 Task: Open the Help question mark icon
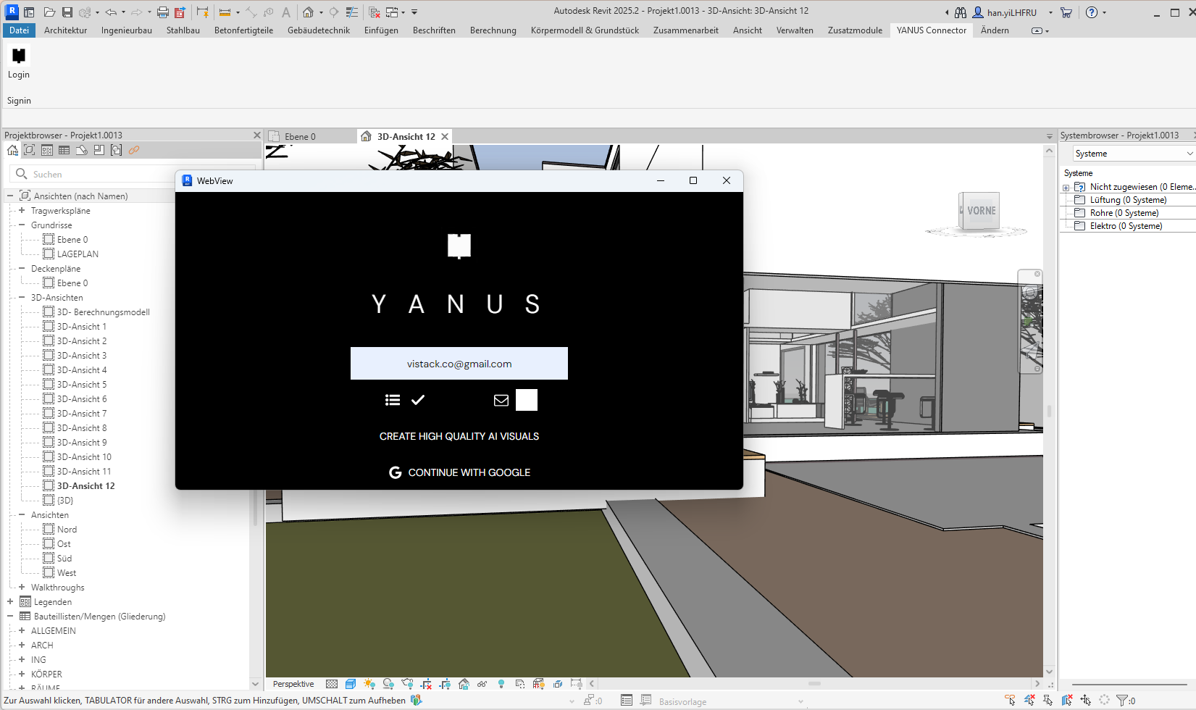click(x=1092, y=12)
